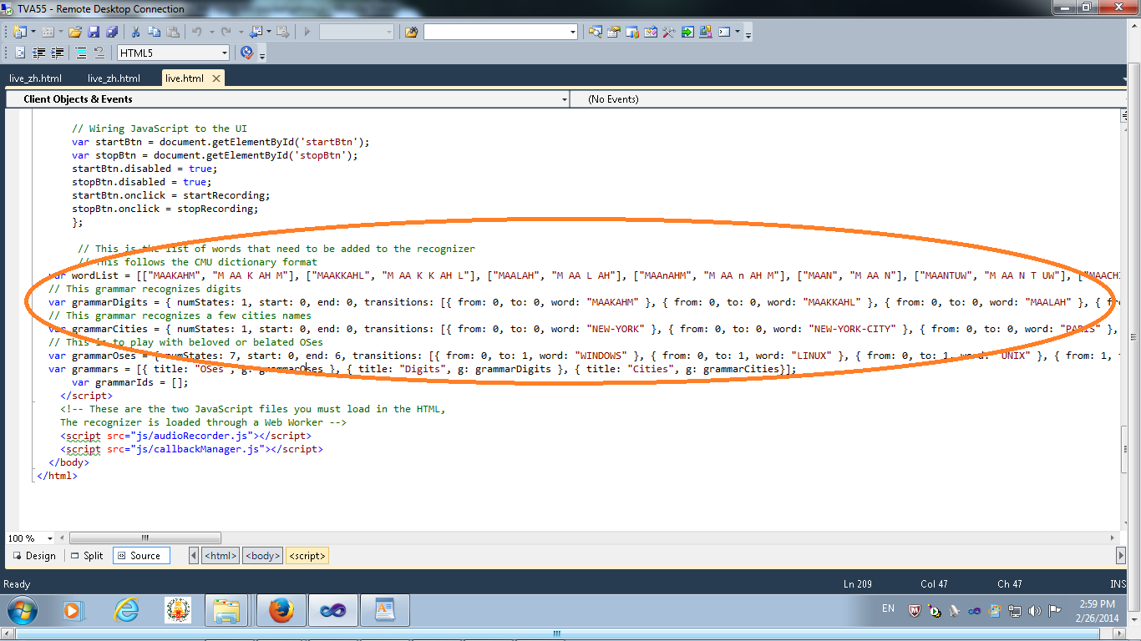Screen dimensions: 1141x641
Task: Switch to the first live_zh.html tab
Action: click(35, 78)
